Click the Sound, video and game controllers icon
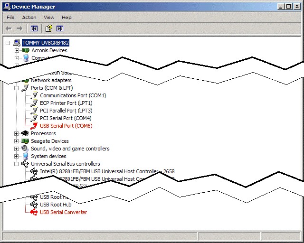The height and width of the screenshot is (243, 304). pos(26,149)
